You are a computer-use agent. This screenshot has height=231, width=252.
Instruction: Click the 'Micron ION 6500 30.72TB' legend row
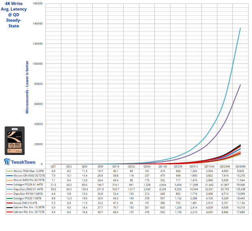pyautogui.click(x=26, y=176)
